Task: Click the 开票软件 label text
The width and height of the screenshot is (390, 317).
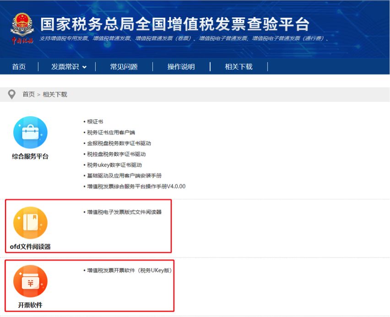Action: click(x=30, y=305)
